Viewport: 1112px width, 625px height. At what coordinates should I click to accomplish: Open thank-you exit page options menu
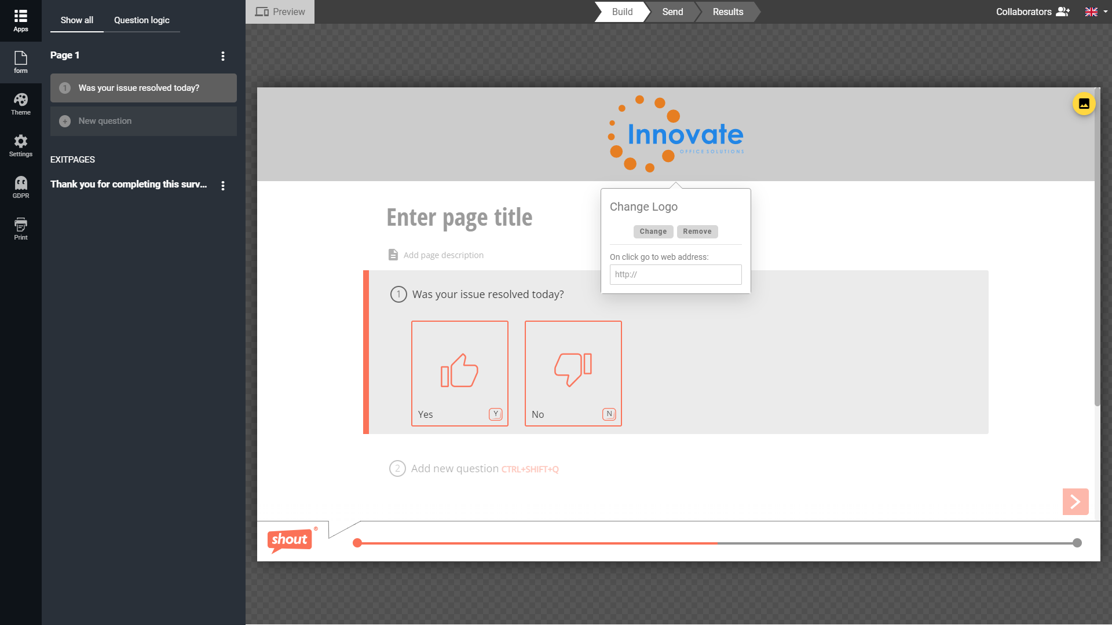click(223, 185)
